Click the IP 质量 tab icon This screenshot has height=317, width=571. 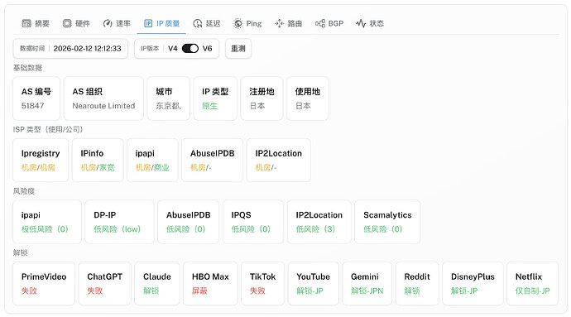coord(148,24)
